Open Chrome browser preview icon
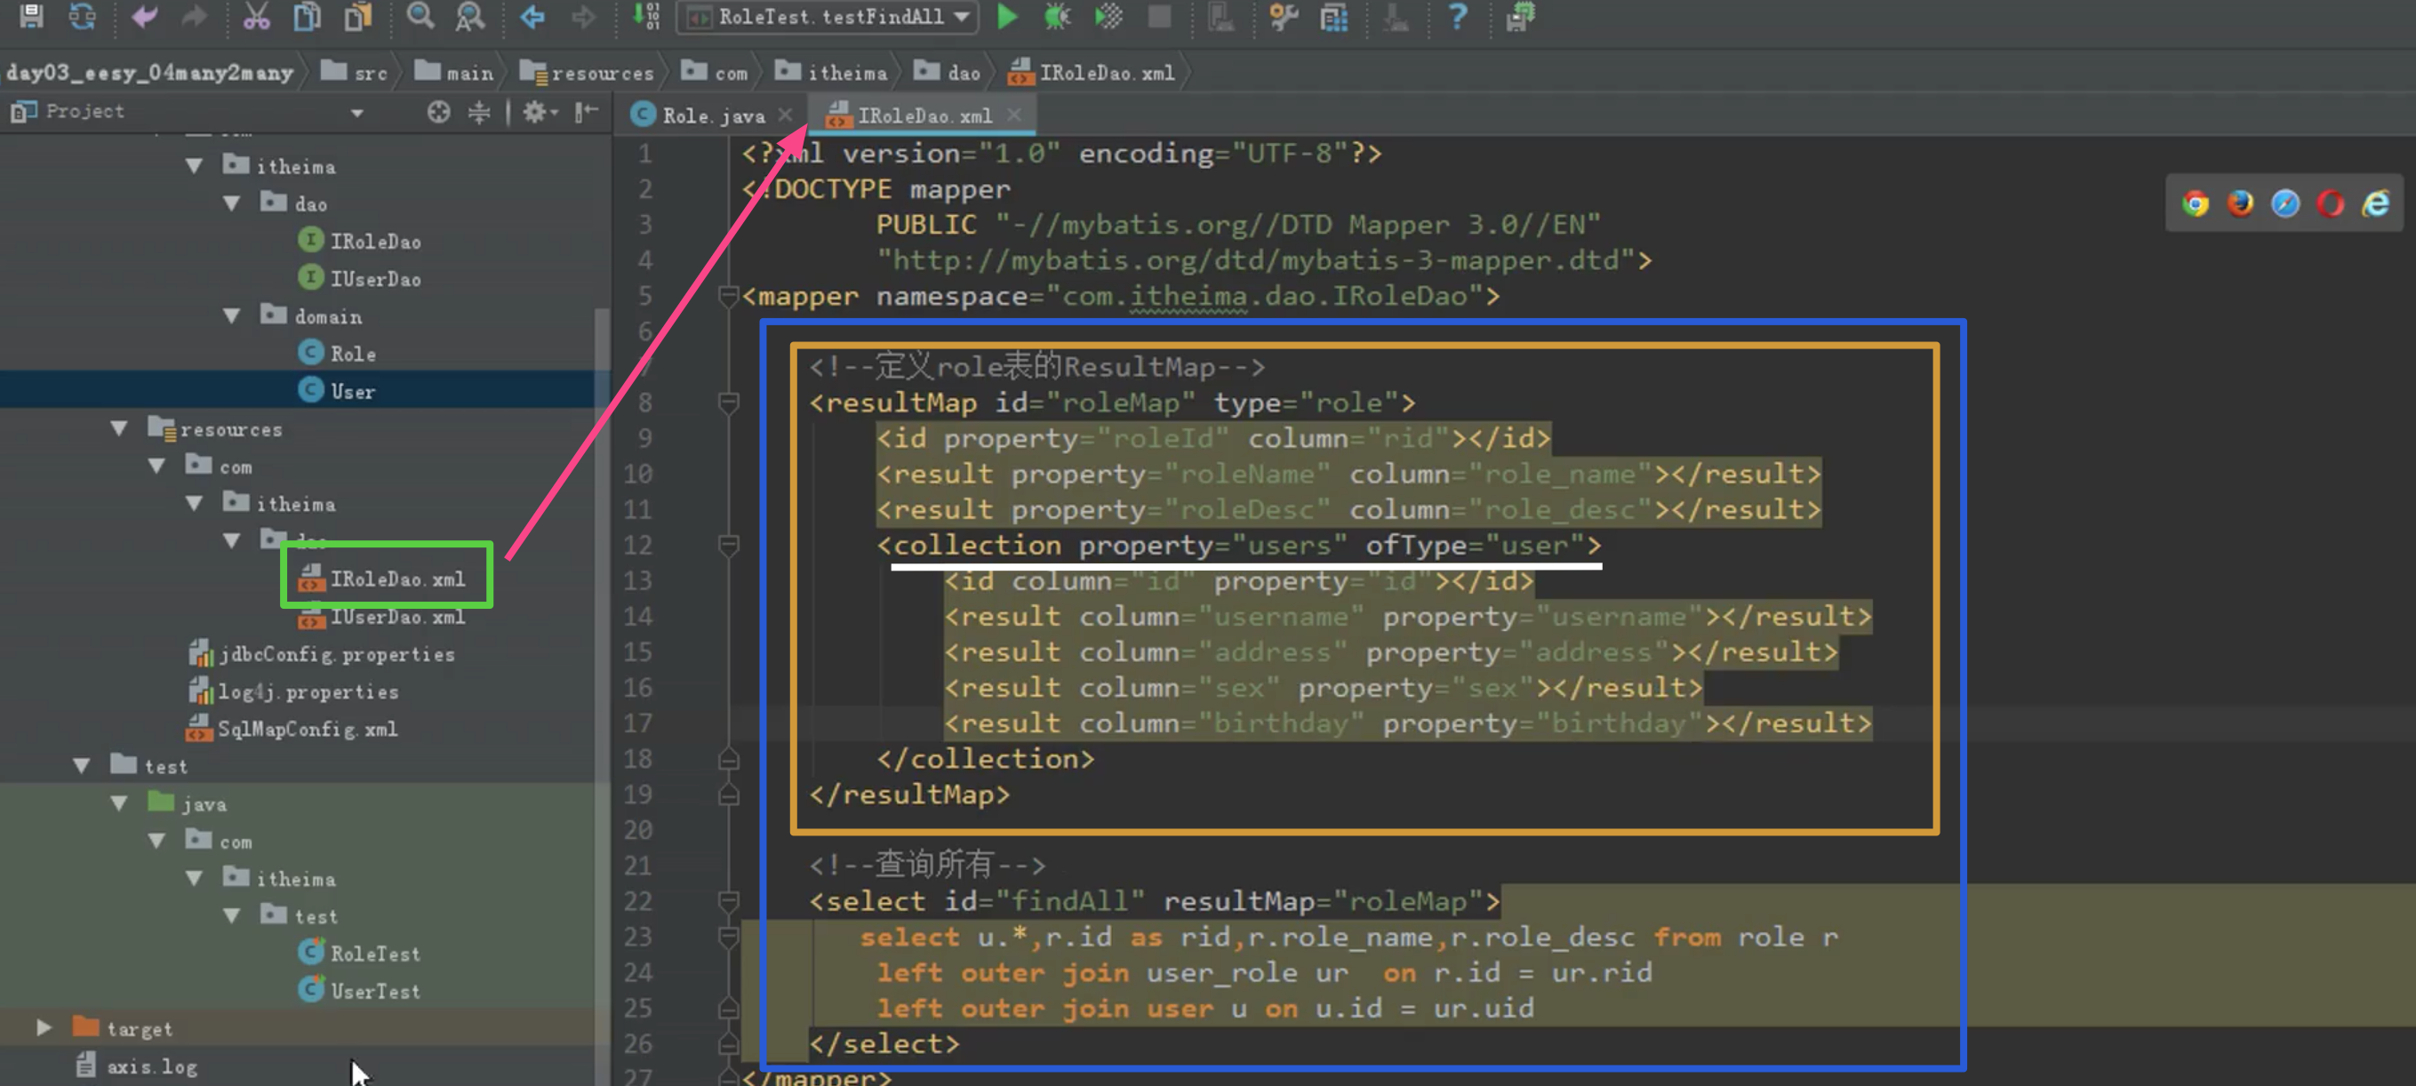The height and width of the screenshot is (1086, 2416). point(2194,204)
